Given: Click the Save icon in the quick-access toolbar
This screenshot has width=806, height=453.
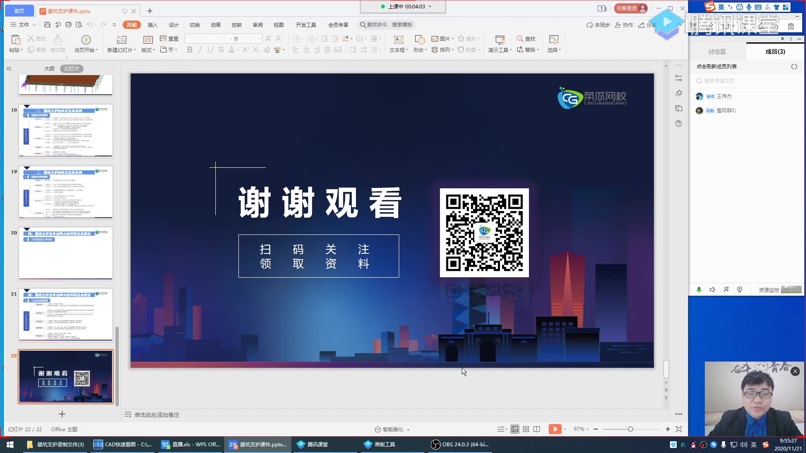Looking at the screenshot, I should point(47,25).
